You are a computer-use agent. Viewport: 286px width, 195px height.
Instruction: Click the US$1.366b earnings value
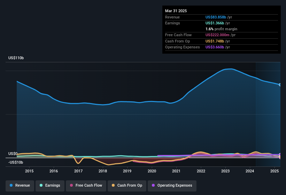215,23
